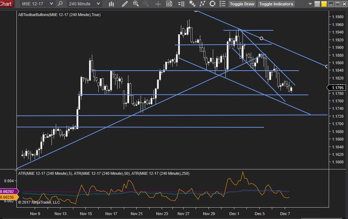348x219 pixels.
Task: Click the 0.00235 orange ATR value marker
Action: (x=9, y=197)
